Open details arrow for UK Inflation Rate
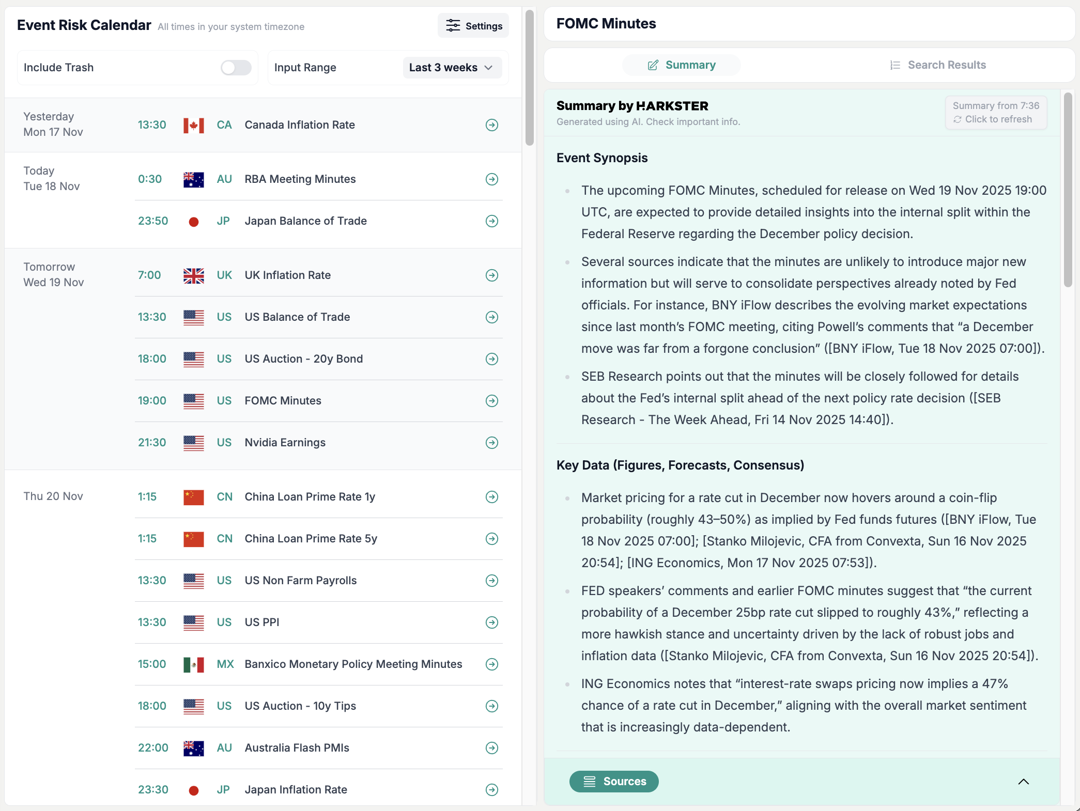Image resolution: width=1080 pixels, height=811 pixels. point(491,275)
